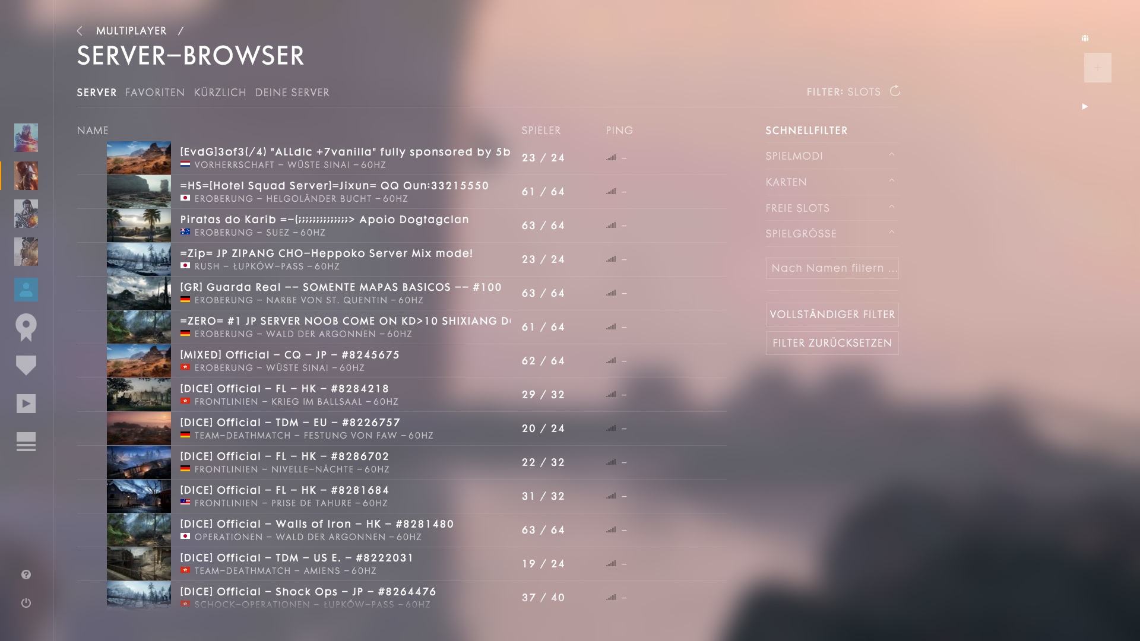
Task: Click the power quit icon
Action: coord(26,603)
